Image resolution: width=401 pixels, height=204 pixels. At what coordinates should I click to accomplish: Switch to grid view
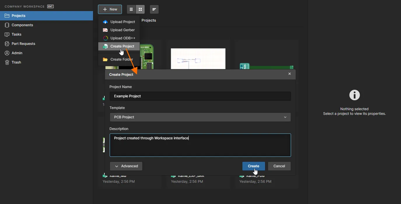[x=140, y=9]
